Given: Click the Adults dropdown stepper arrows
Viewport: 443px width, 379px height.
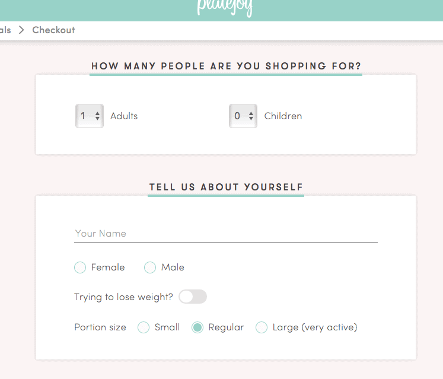Looking at the screenshot, I should (97, 116).
